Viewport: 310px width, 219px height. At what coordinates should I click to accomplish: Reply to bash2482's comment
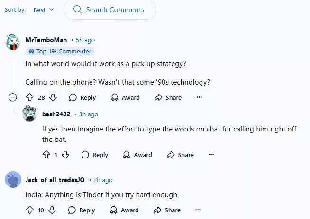click(95, 155)
